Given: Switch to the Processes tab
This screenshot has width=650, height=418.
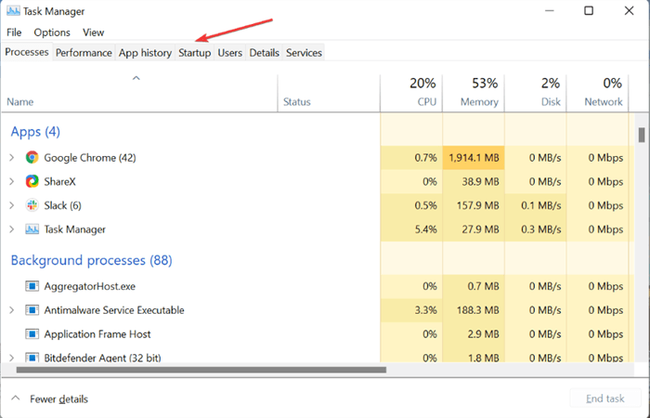Looking at the screenshot, I should [27, 52].
